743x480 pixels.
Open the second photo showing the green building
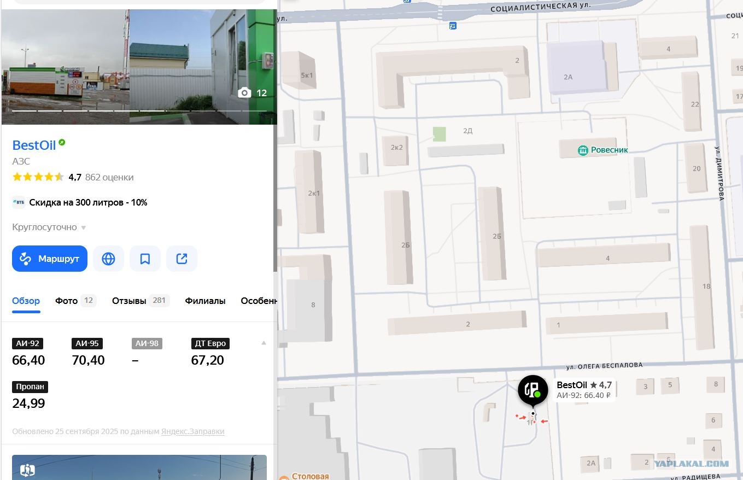[x=203, y=67]
